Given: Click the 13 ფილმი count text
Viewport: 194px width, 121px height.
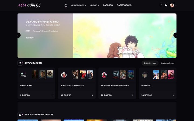Looking at the screenshot, I should tap(147, 95).
